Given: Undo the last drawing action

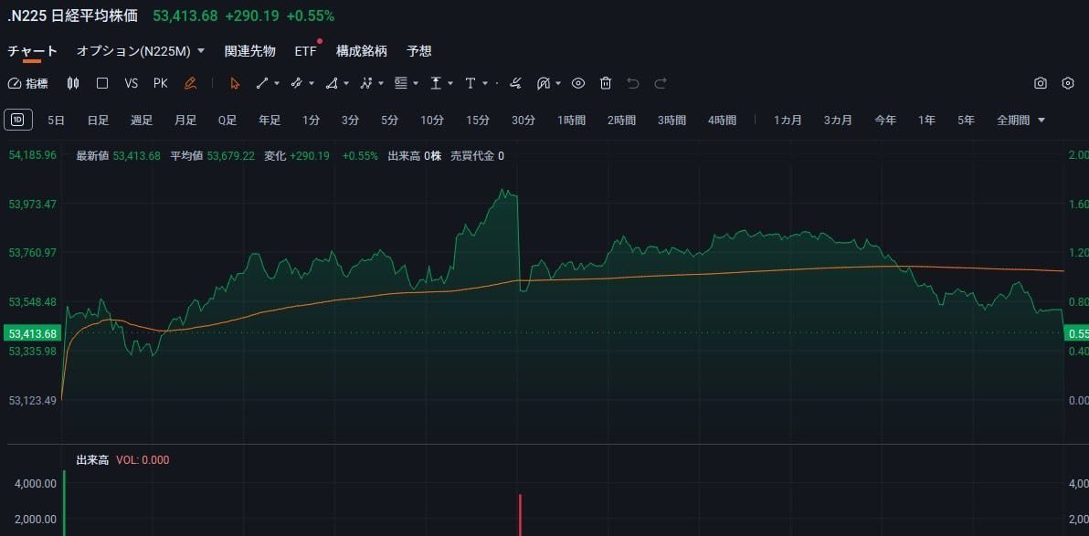Looking at the screenshot, I should point(633,83).
